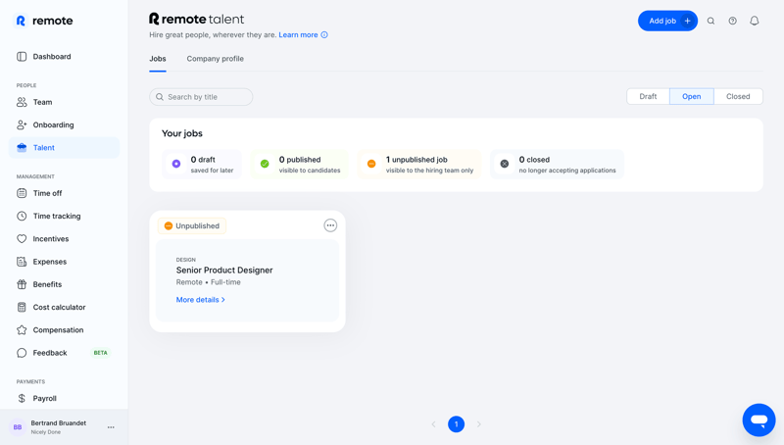The image size is (784, 445).
Task: Select the 0 closed summary card
Action: 557,164
